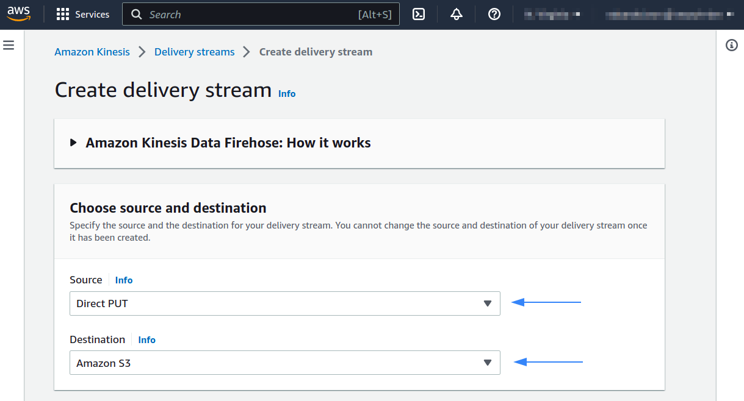Open the blurred account menu

[670, 15]
